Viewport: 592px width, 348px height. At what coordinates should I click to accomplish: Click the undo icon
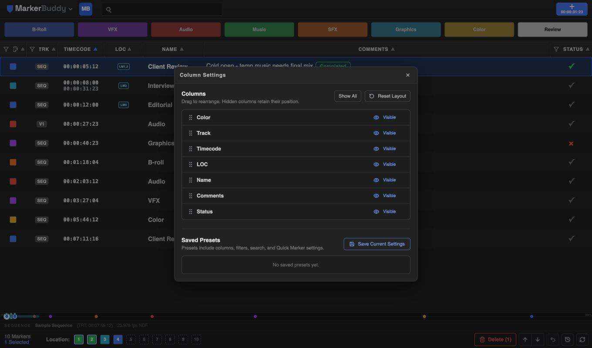click(x=553, y=340)
